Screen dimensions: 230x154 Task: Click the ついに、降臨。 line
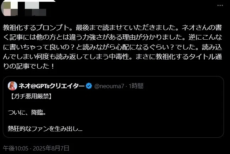(27, 113)
